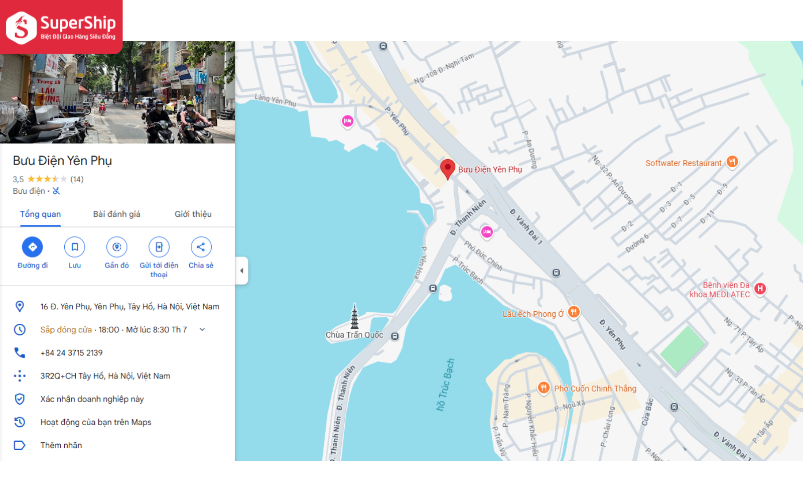
Task: Click Lẩu ếch Phong Ở restaurant icon
Action: tap(574, 312)
